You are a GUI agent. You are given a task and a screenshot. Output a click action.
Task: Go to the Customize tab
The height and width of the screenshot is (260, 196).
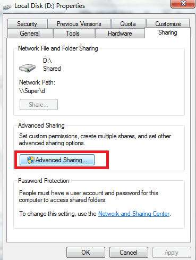coord(168,23)
